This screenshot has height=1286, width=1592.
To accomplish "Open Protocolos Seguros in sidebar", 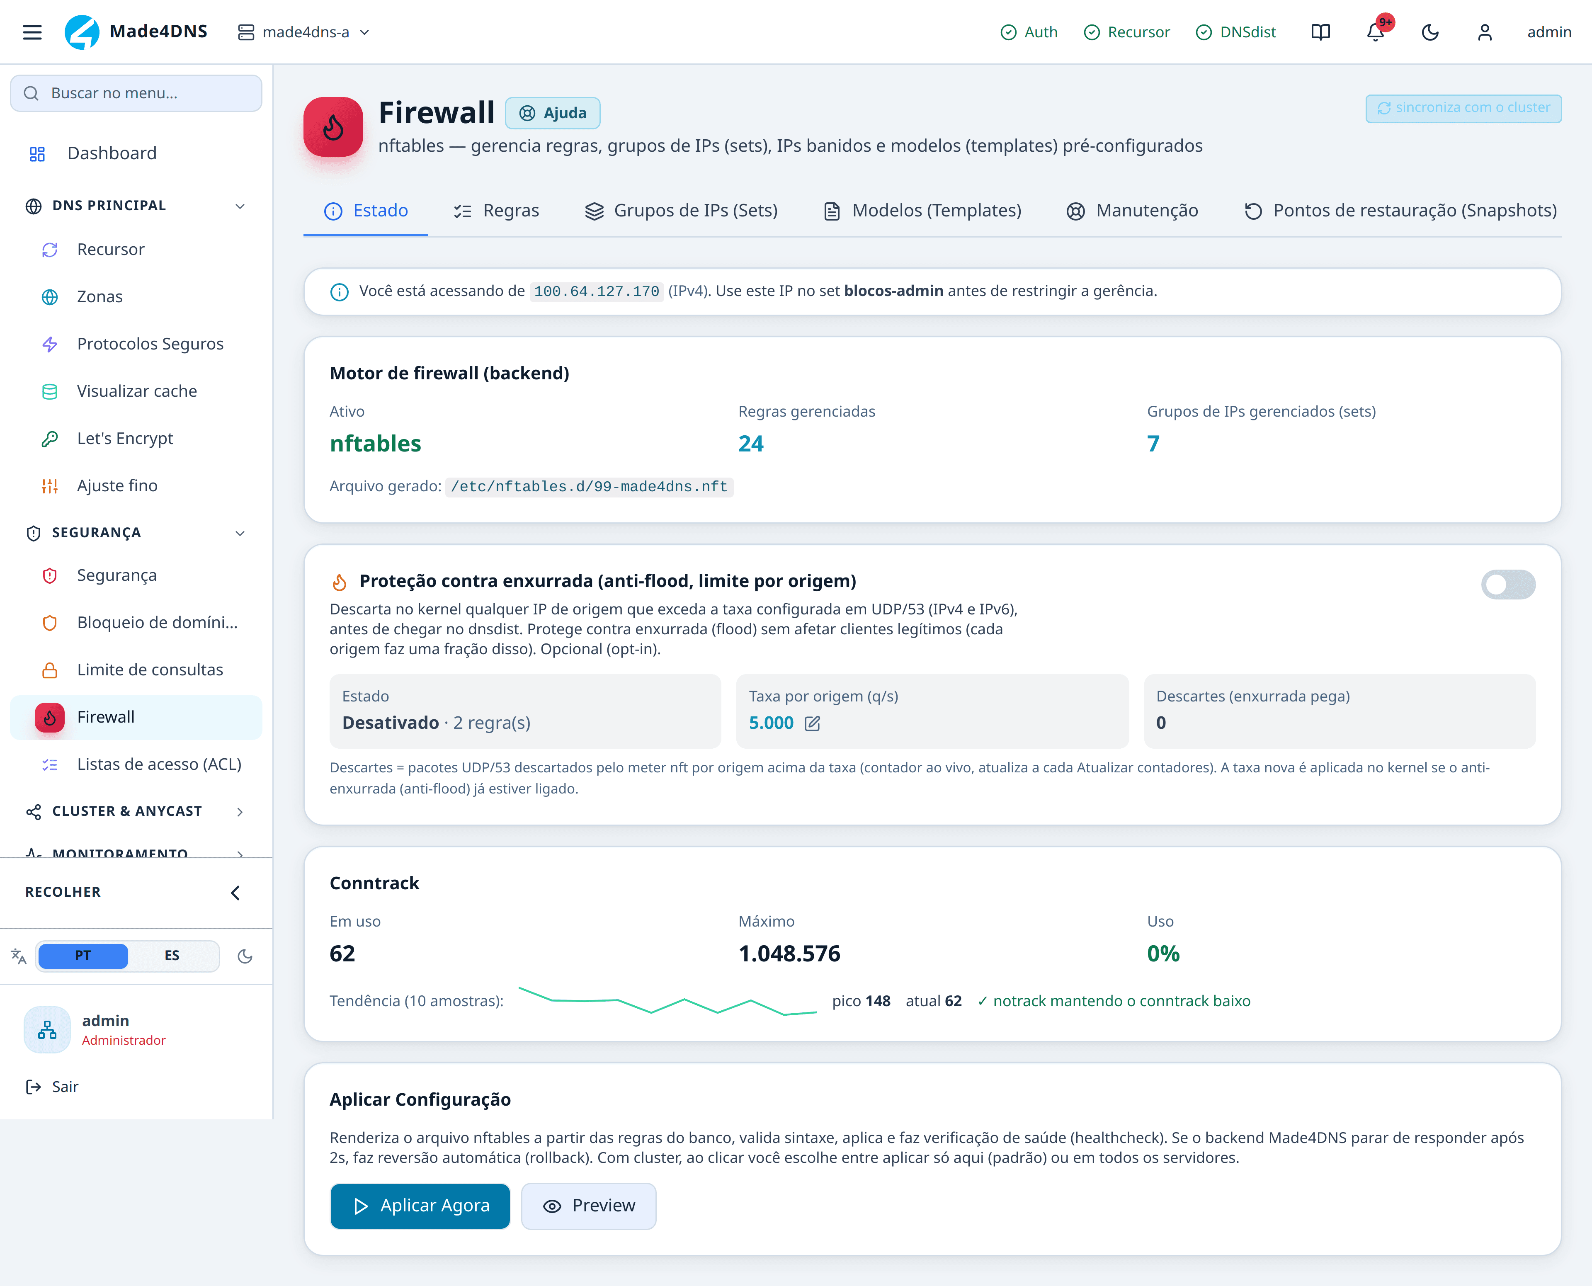I will click(136, 344).
